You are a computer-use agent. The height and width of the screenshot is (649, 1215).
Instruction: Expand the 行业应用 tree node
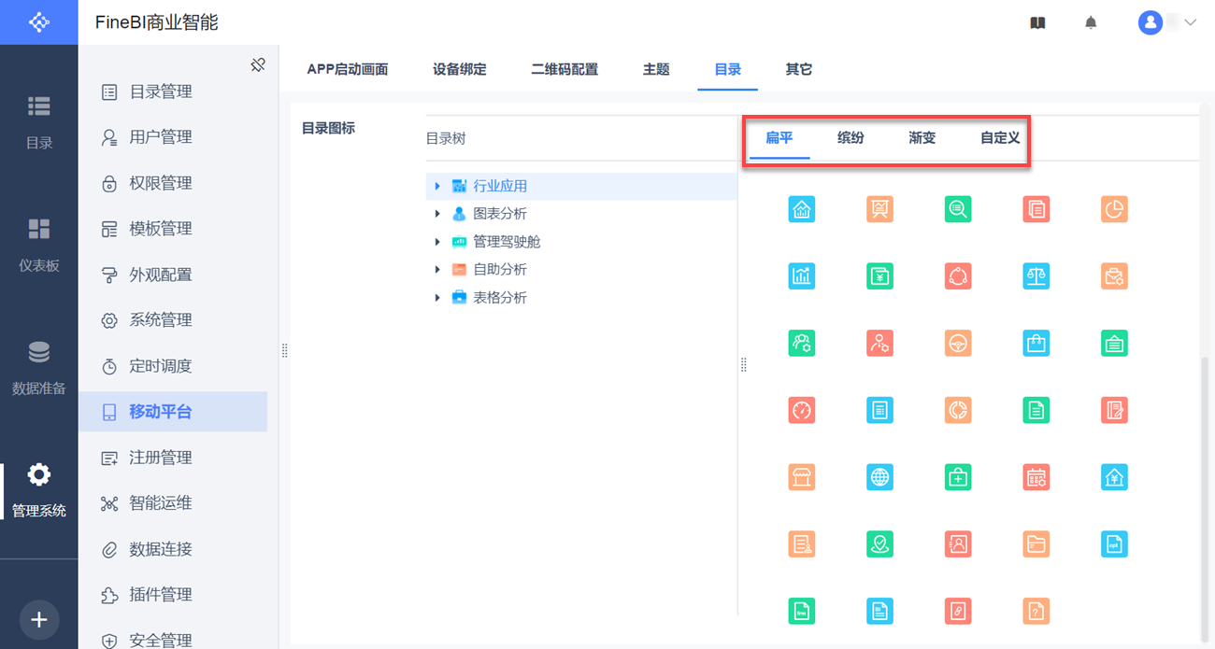[437, 187]
